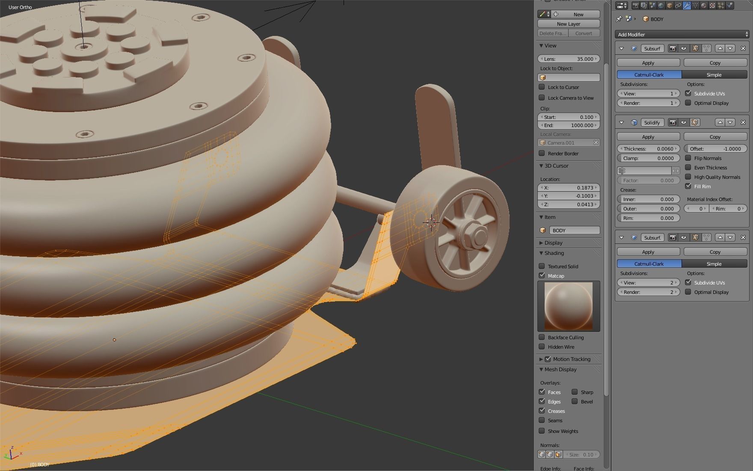
Task: Expand the Motion Tracking panel
Action: tap(541, 359)
